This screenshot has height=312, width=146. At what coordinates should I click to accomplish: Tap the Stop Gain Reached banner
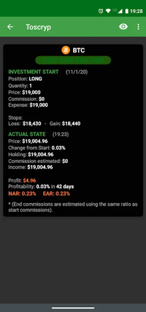(73, 60)
